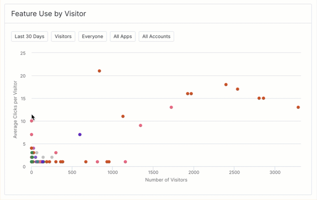Click the Number of Visitors axis label
Viewport: 317px width, 200px height.
click(x=166, y=180)
